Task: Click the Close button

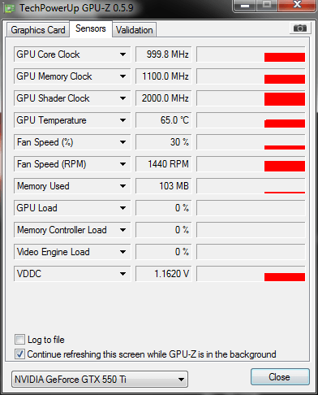Action: [280, 377]
